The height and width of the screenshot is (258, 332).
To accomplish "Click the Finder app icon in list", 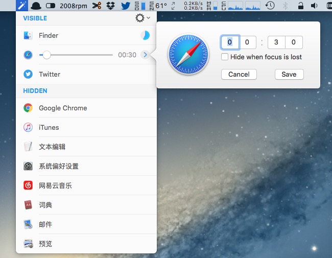I will click(28, 35).
